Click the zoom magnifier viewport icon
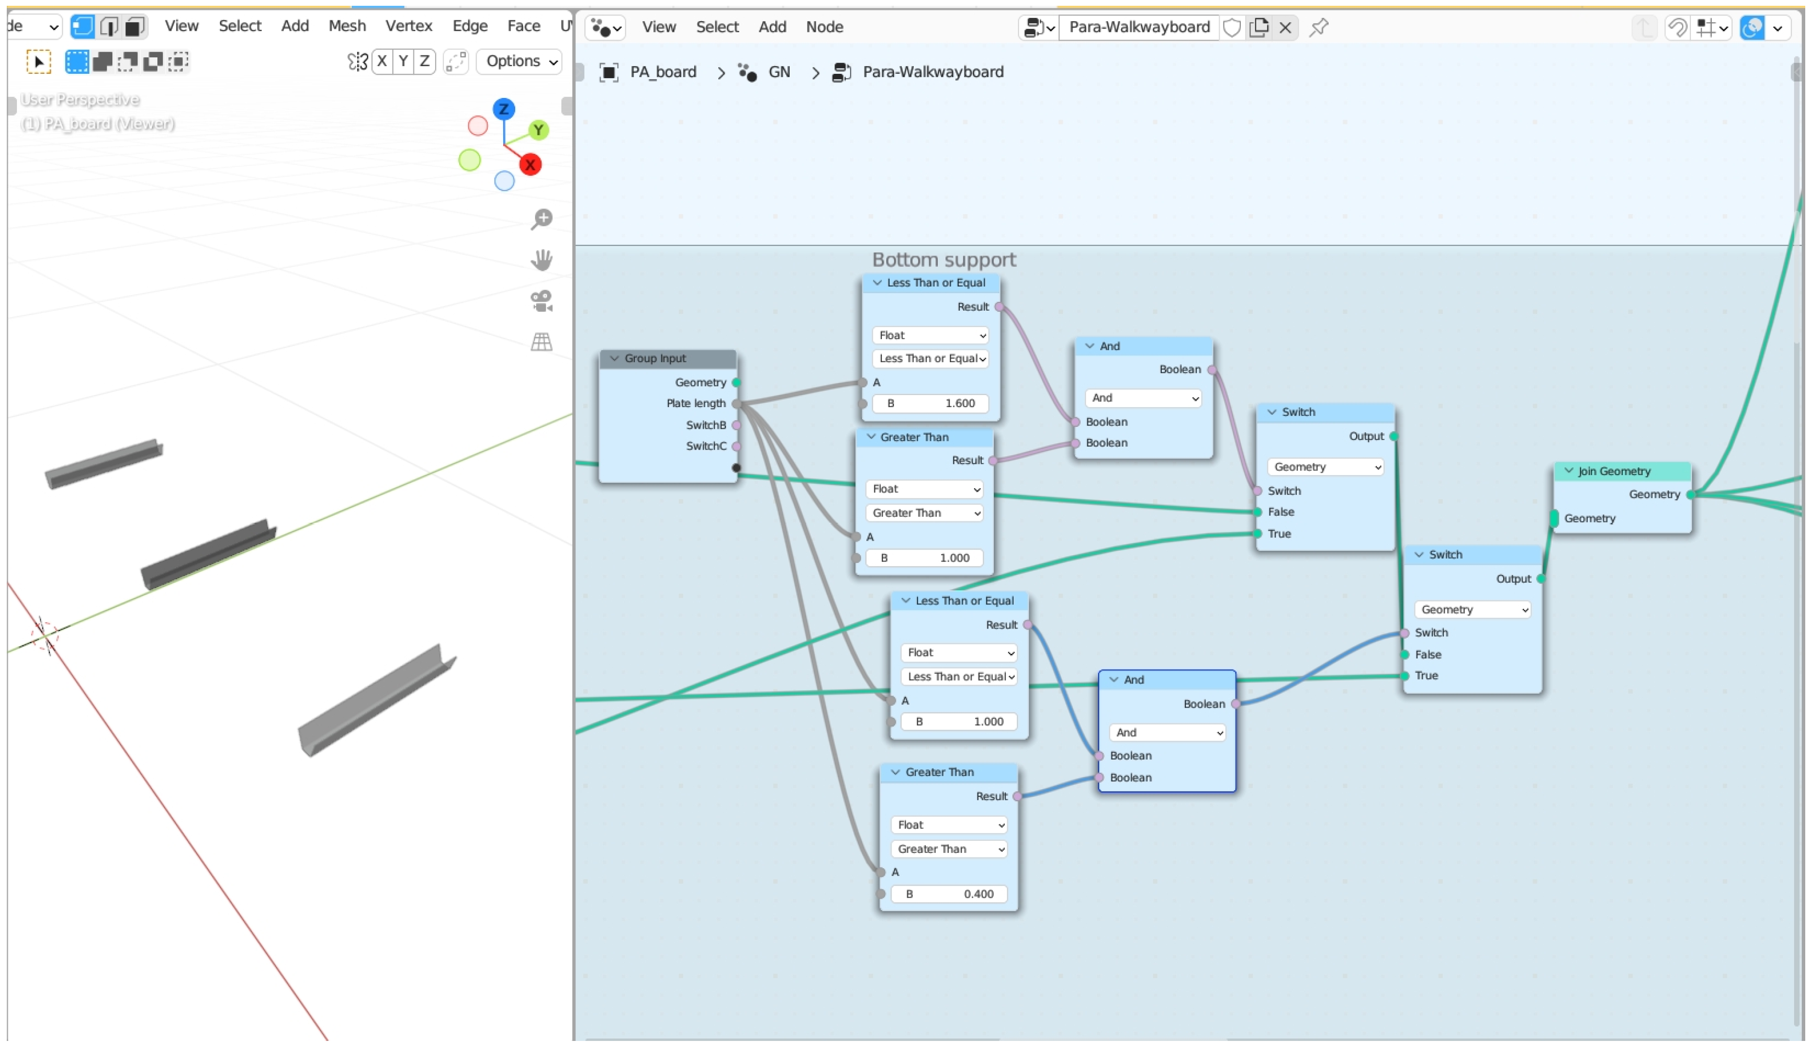The height and width of the screenshot is (1053, 1812). click(x=541, y=219)
